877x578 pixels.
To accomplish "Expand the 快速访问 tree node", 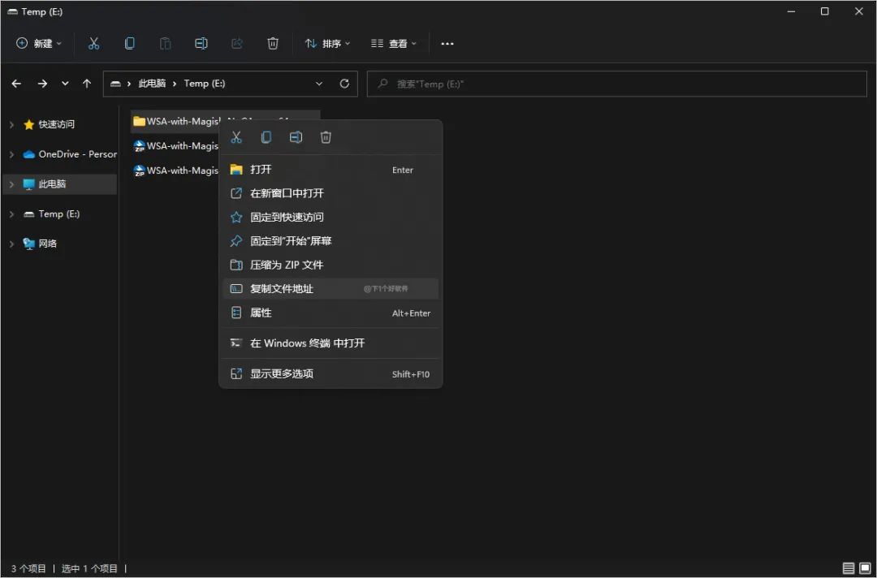I will point(11,124).
